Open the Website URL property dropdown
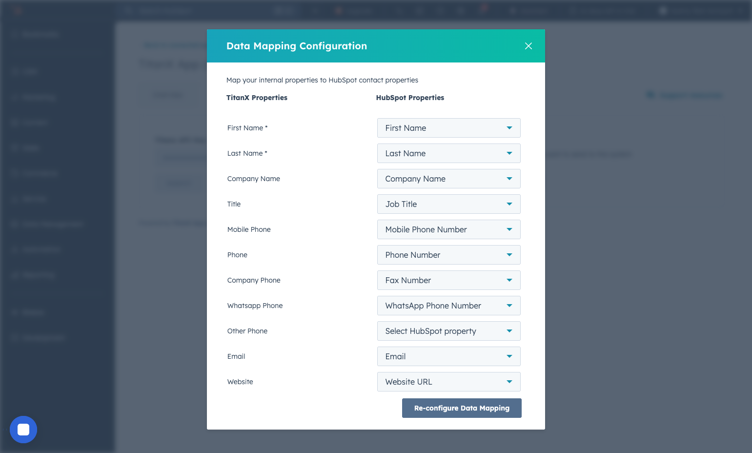 point(448,382)
